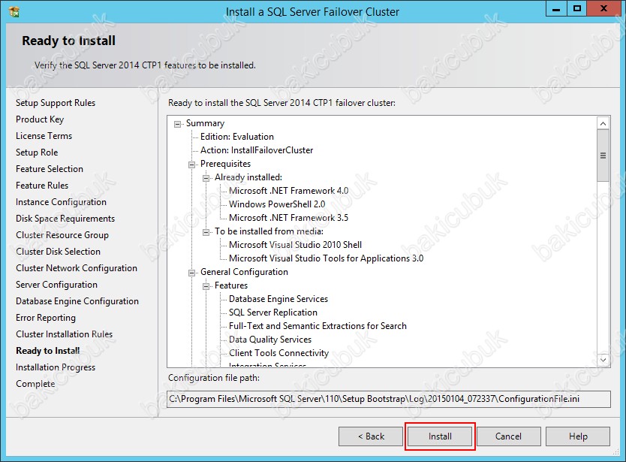Click the SQL Server setup title bar icon
This screenshot has height=462, width=626.
click(x=14, y=11)
